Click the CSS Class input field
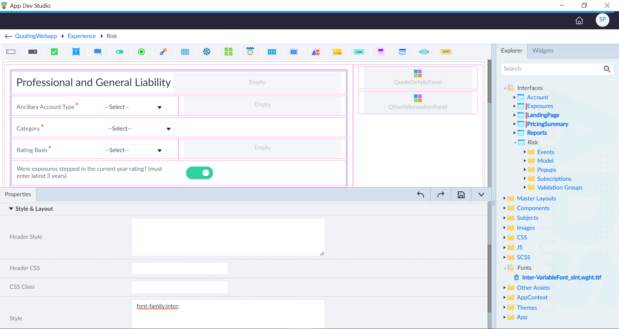 click(x=180, y=287)
